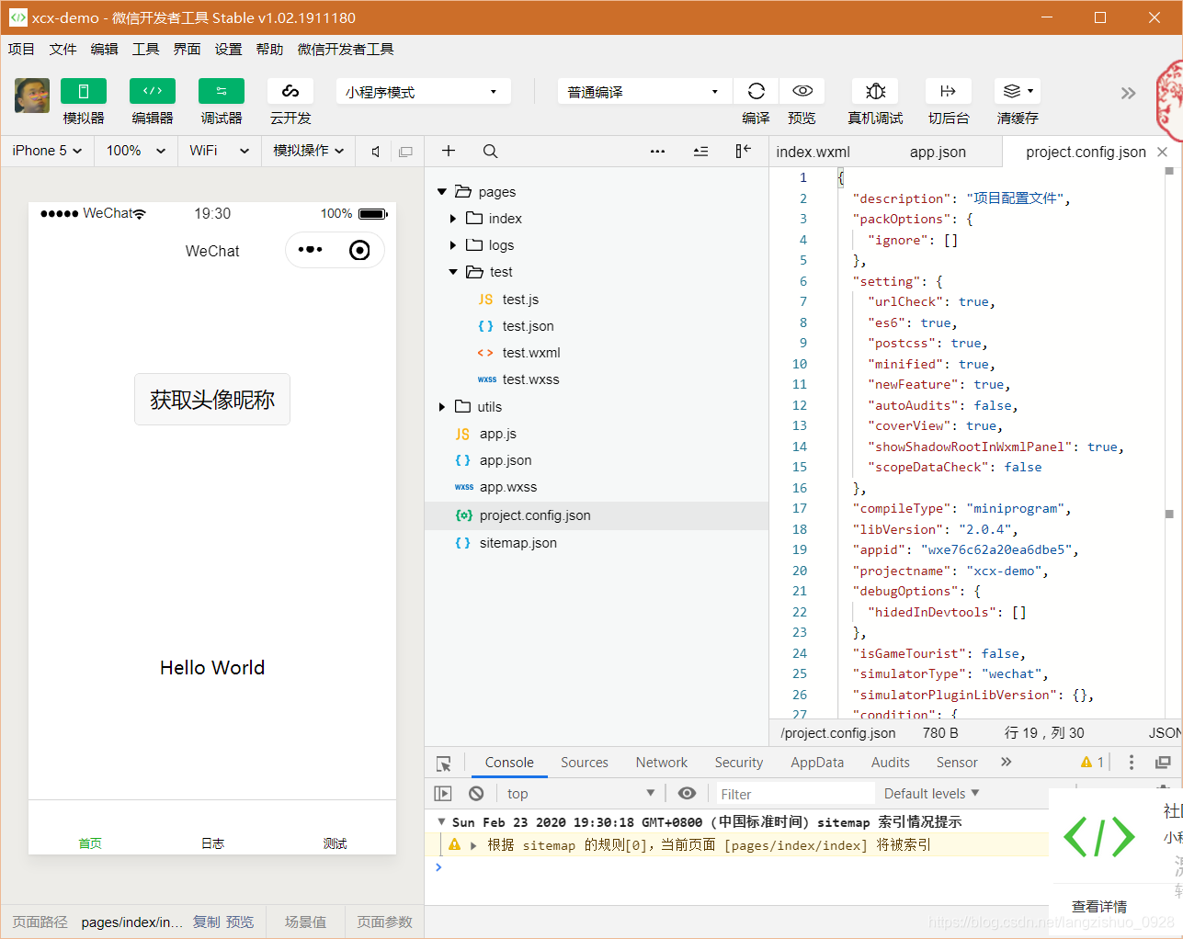Viewport: 1183px width, 939px height.
Task: Toggle simulator sound mute icon
Action: 376,152
